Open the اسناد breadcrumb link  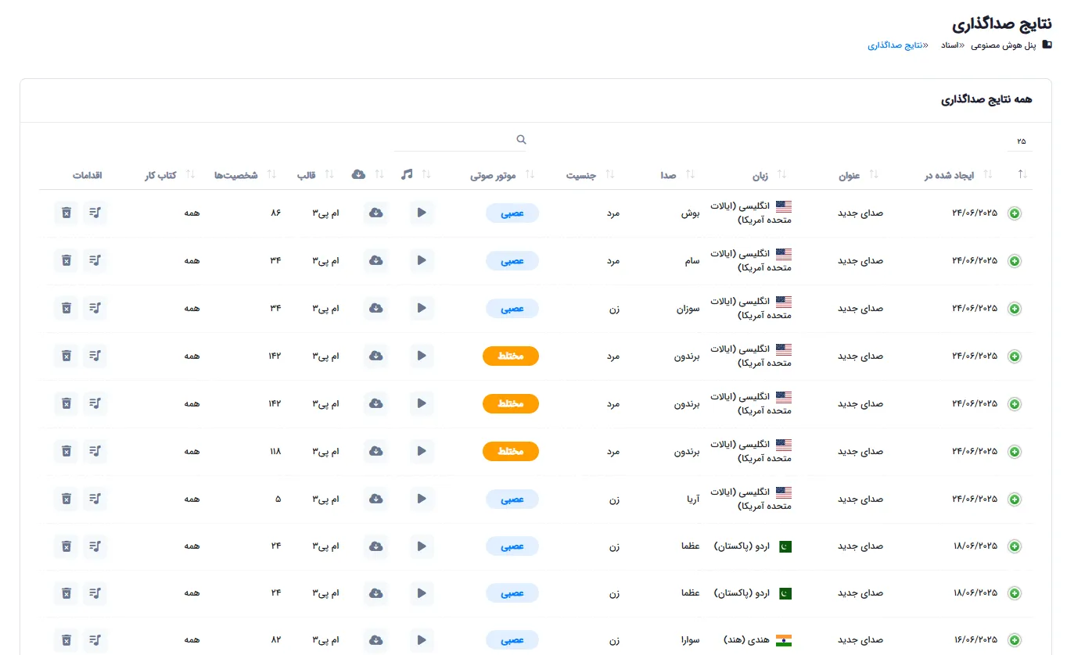[x=949, y=45]
